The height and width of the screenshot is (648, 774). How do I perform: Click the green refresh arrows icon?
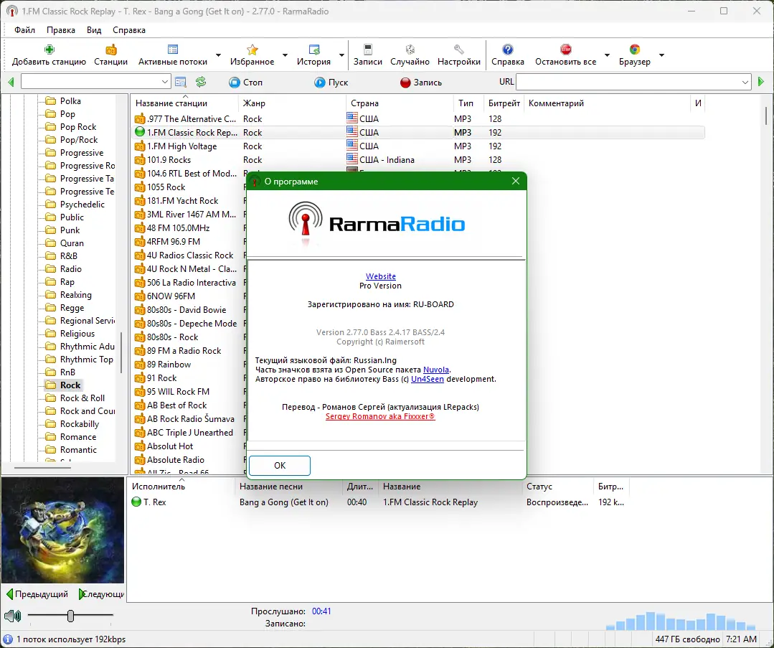coord(200,82)
